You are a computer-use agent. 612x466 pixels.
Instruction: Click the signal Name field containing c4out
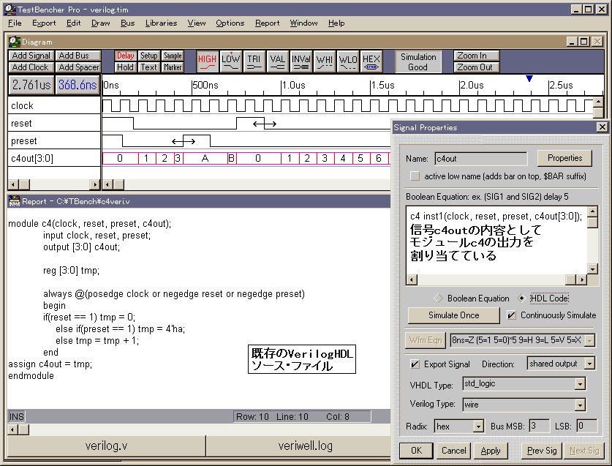[x=480, y=158]
